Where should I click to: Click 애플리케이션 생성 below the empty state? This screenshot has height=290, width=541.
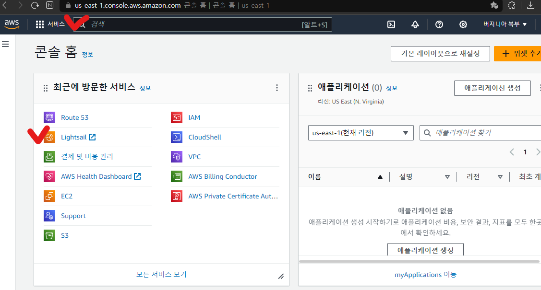coord(425,250)
